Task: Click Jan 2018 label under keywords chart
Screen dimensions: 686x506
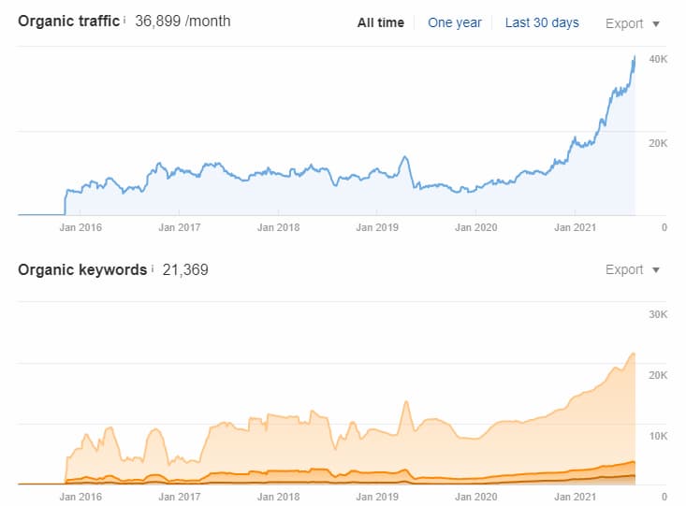Action: 278,497
